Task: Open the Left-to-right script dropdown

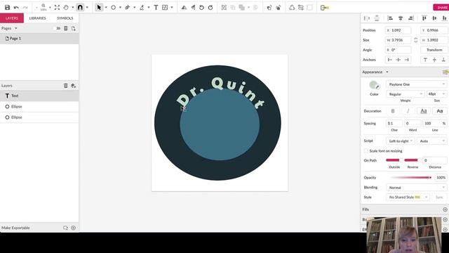Action: [x=401, y=141]
